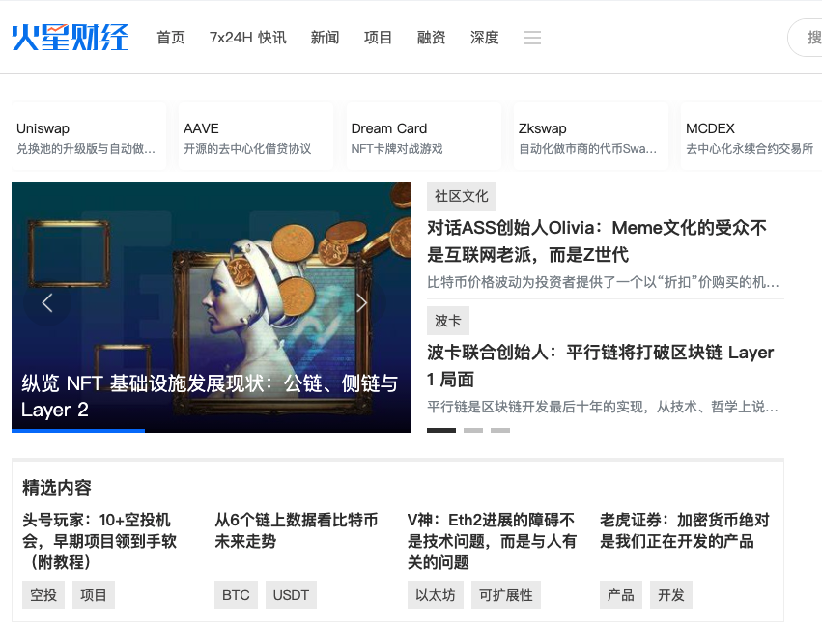Open the 对话ASS创始人Olivia article
This screenshot has height=623, width=822.
click(597, 241)
